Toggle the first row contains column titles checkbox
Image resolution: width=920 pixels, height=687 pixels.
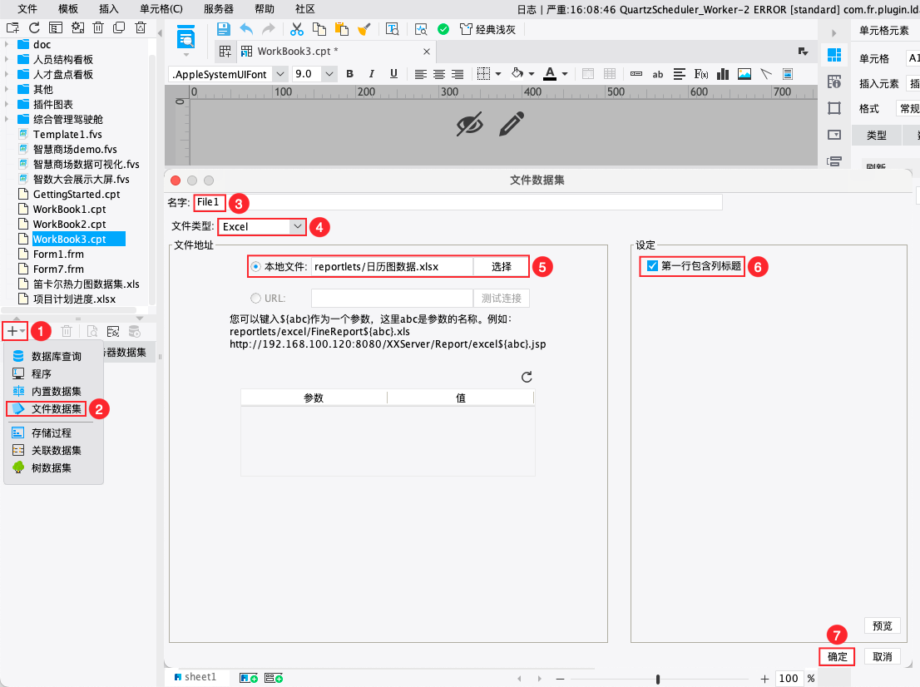point(652,266)
